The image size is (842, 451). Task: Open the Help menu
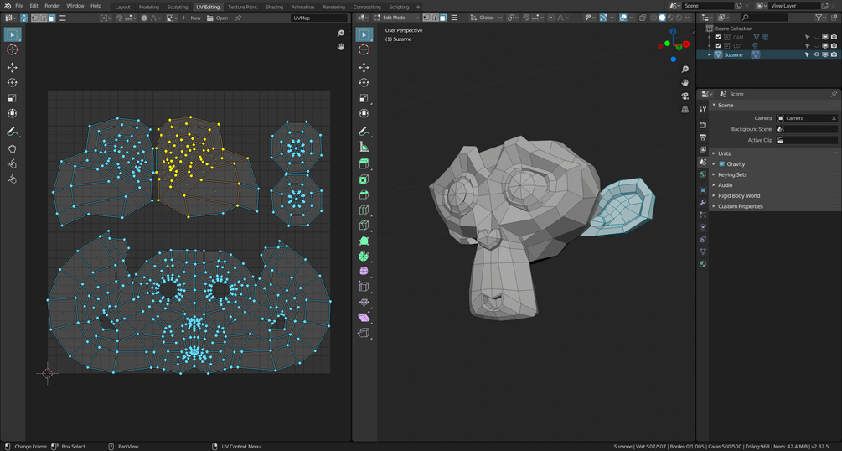click(96, 6)
